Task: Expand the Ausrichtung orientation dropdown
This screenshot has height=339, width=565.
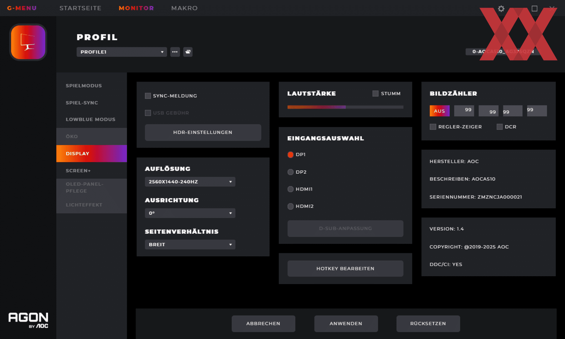Action: pos(190,213)
